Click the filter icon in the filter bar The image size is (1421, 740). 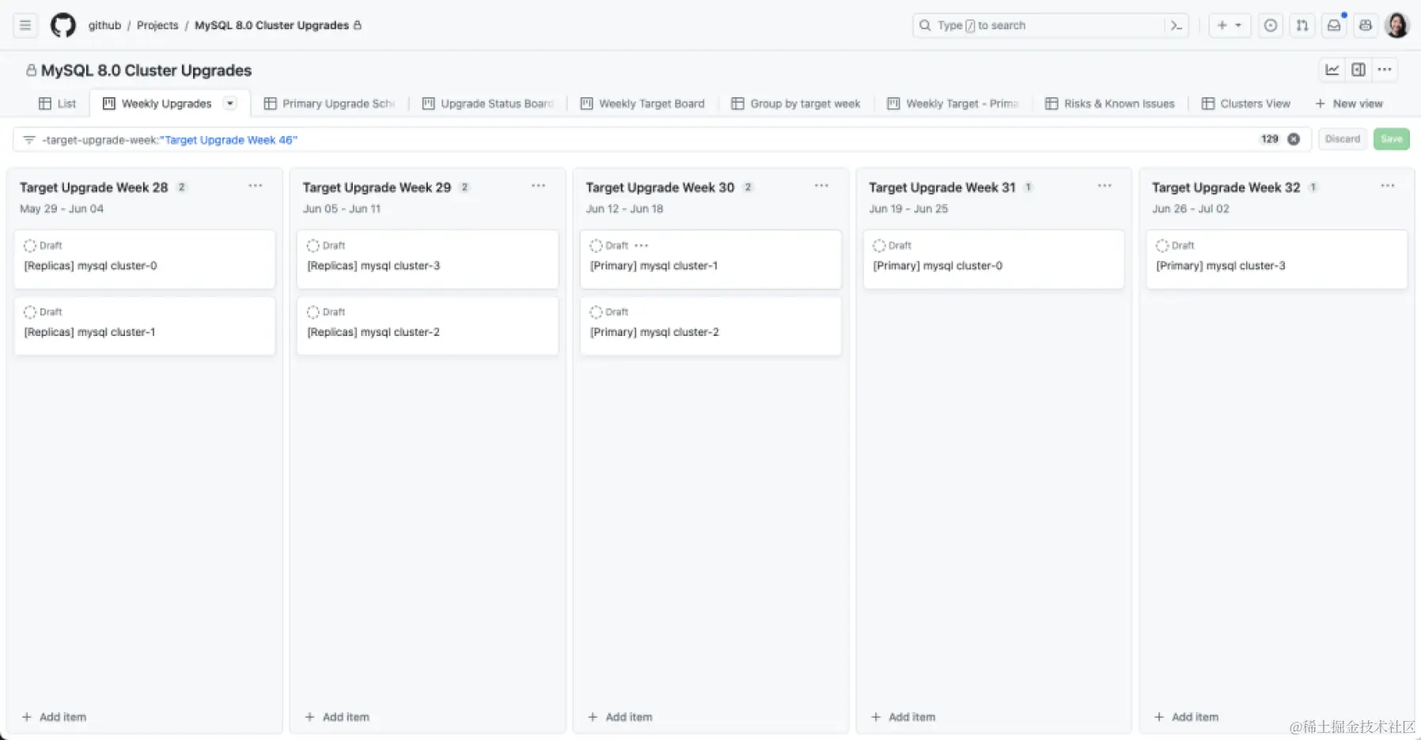[29, 140]
